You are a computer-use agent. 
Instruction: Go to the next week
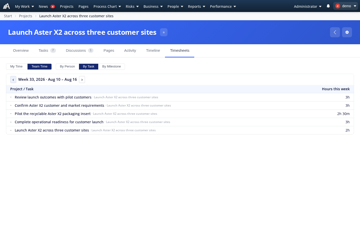tap(82, 79)
